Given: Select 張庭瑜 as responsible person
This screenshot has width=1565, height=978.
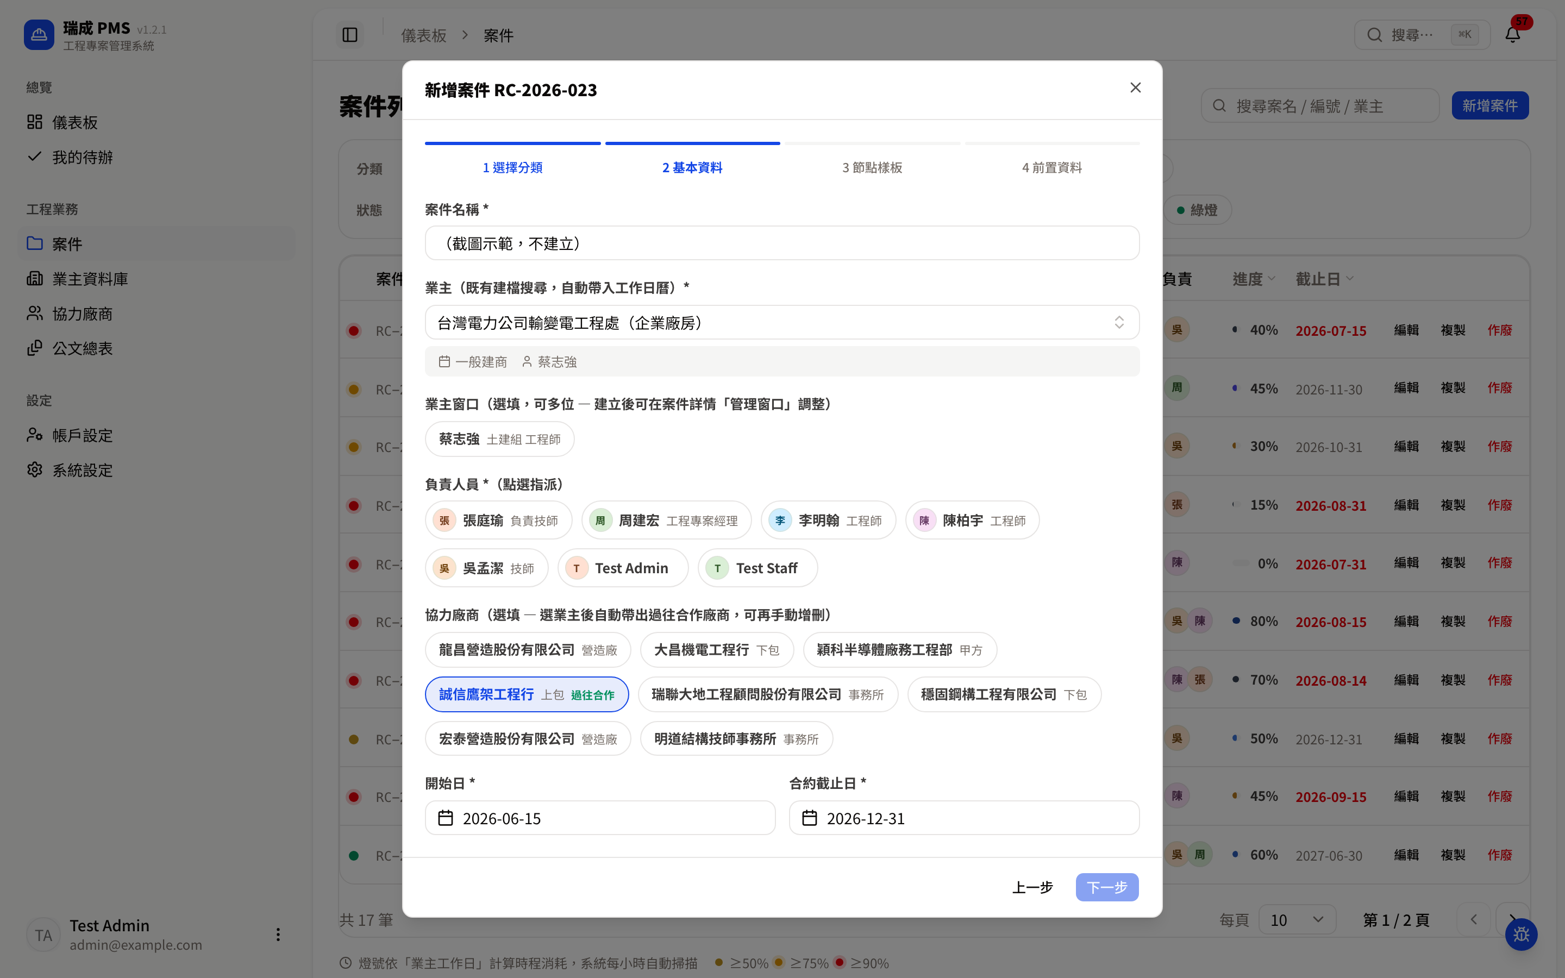Looking at the screenshot, I should (x=499, y=520).
